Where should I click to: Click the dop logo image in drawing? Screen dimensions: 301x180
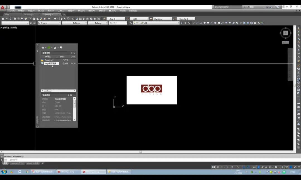click(x=152, y=90)
